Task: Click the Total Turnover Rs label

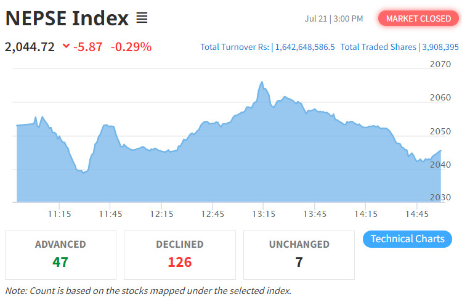Action: pos(235,47)
